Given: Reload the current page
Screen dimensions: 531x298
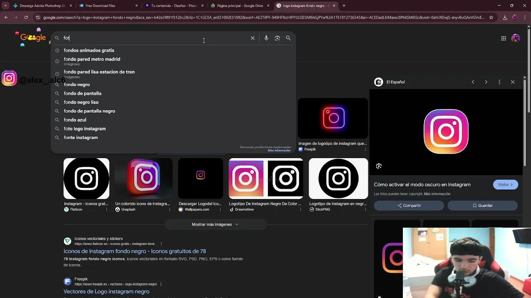Looking at the screenshot, I should point(26,17).
